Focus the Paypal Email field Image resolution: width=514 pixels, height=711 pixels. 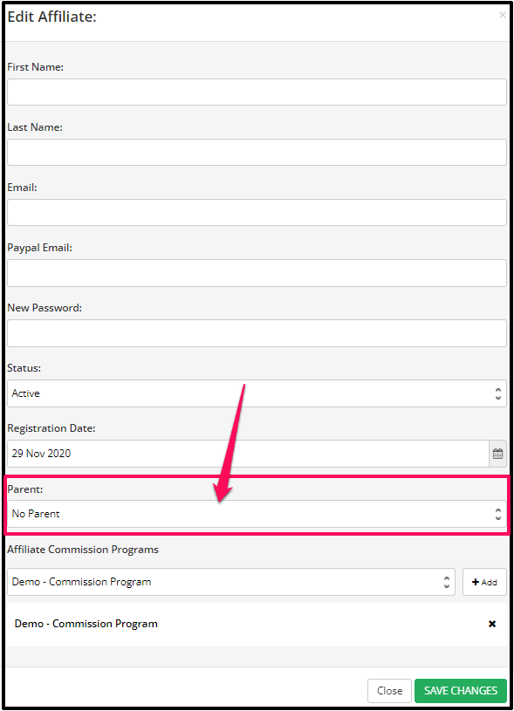coord(257,273)
